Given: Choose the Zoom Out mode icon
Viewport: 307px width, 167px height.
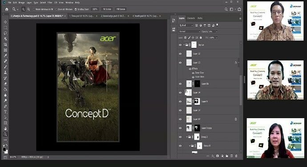Looking at the screenshot, I should point(28,9).
